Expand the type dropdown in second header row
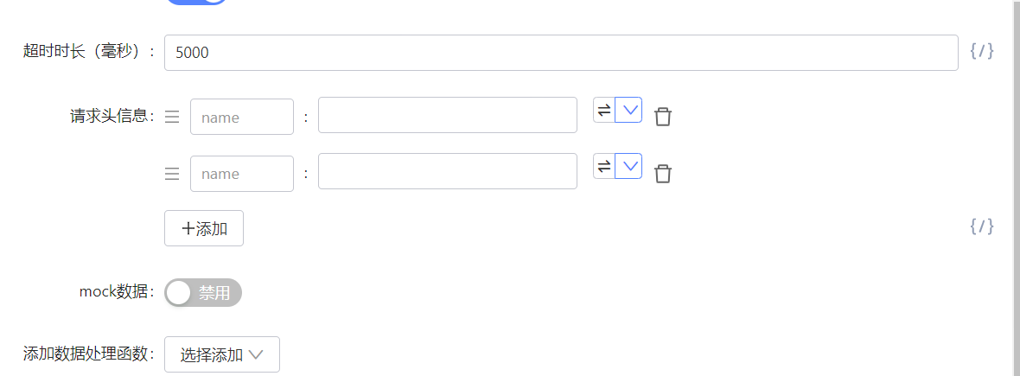Image resolution: width=1020 pixels, height=376 pixels. pyautogui.click(x=629, y=166)
